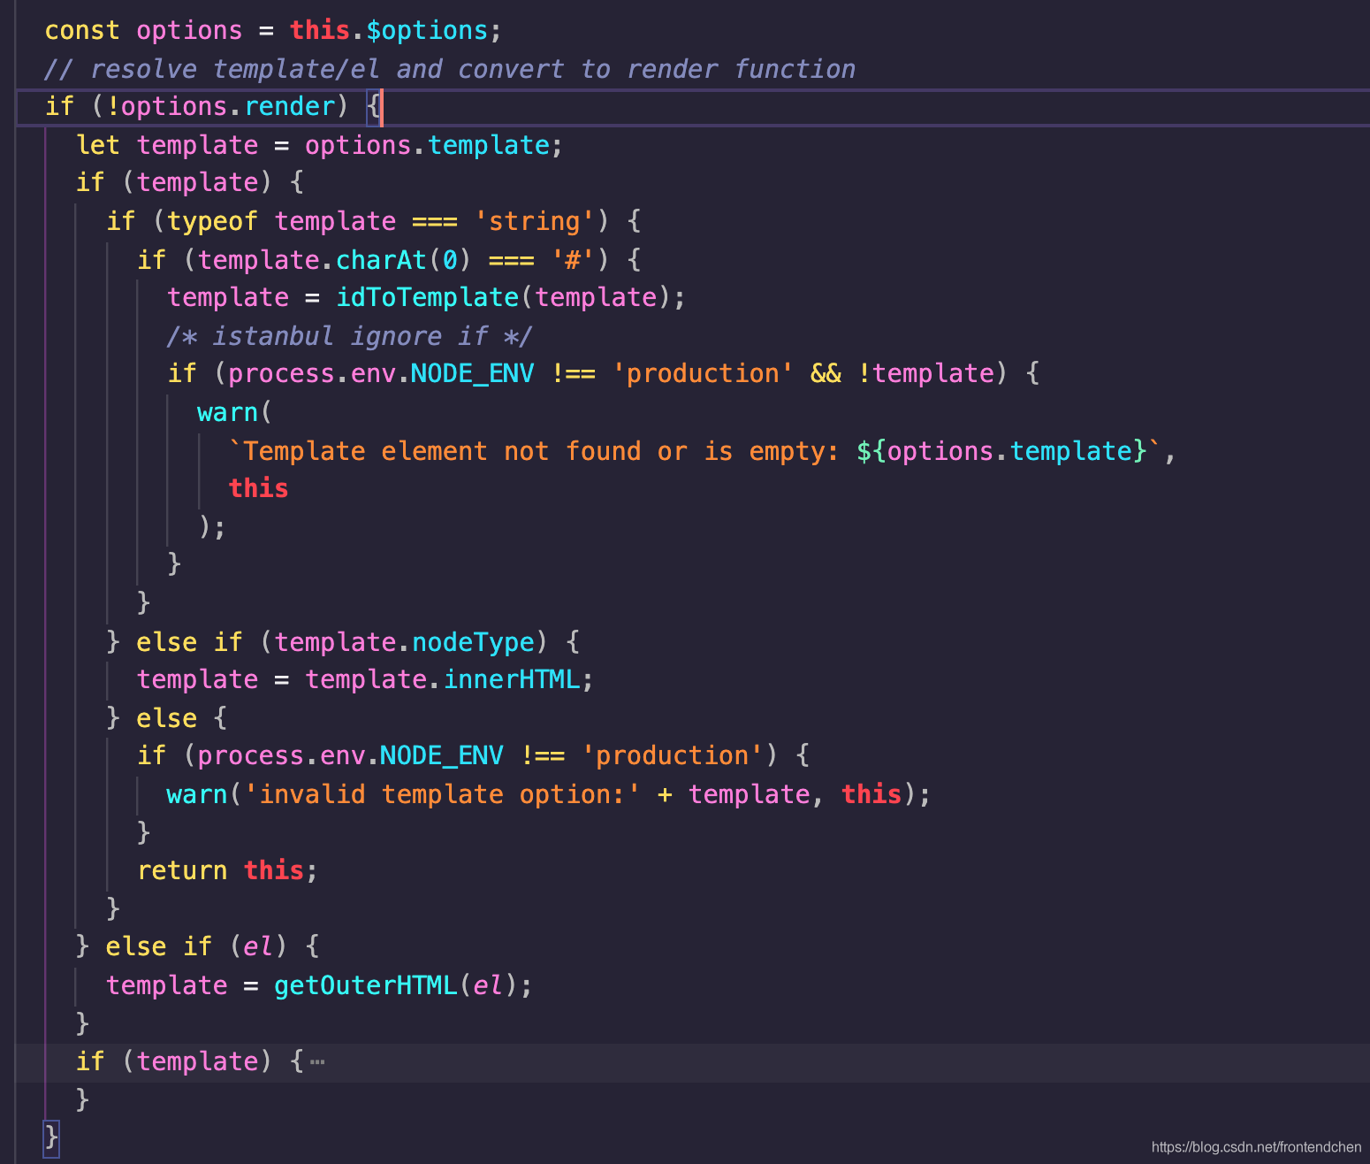This screenshot has width=1370, height=1164.
Task: Click 'let template = options.template;' line
Action: tap(319, 145)
